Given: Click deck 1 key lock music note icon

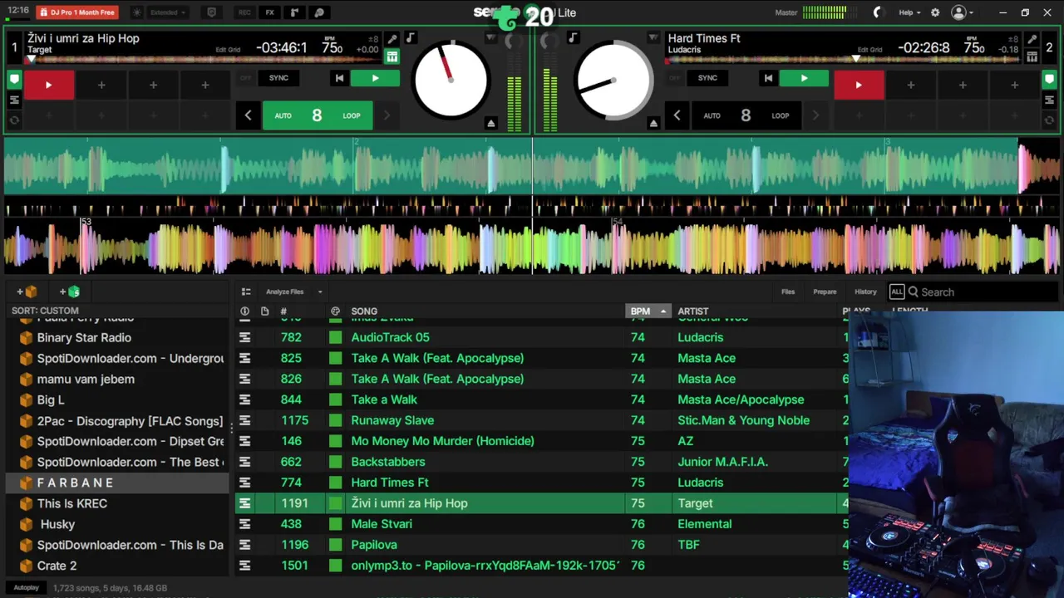Looking at the screenshot, I should click(x=410, y=38).
